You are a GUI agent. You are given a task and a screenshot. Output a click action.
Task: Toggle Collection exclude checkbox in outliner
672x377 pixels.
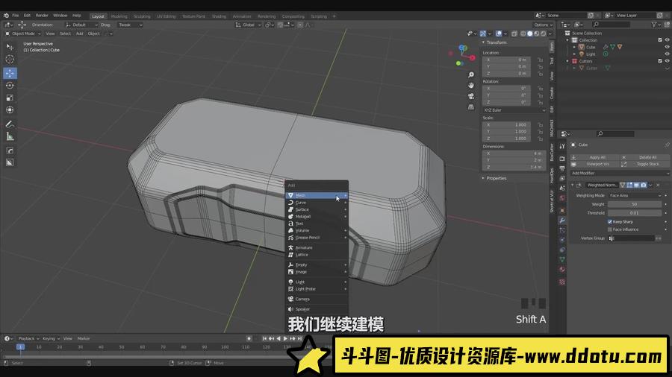point(660,40)
